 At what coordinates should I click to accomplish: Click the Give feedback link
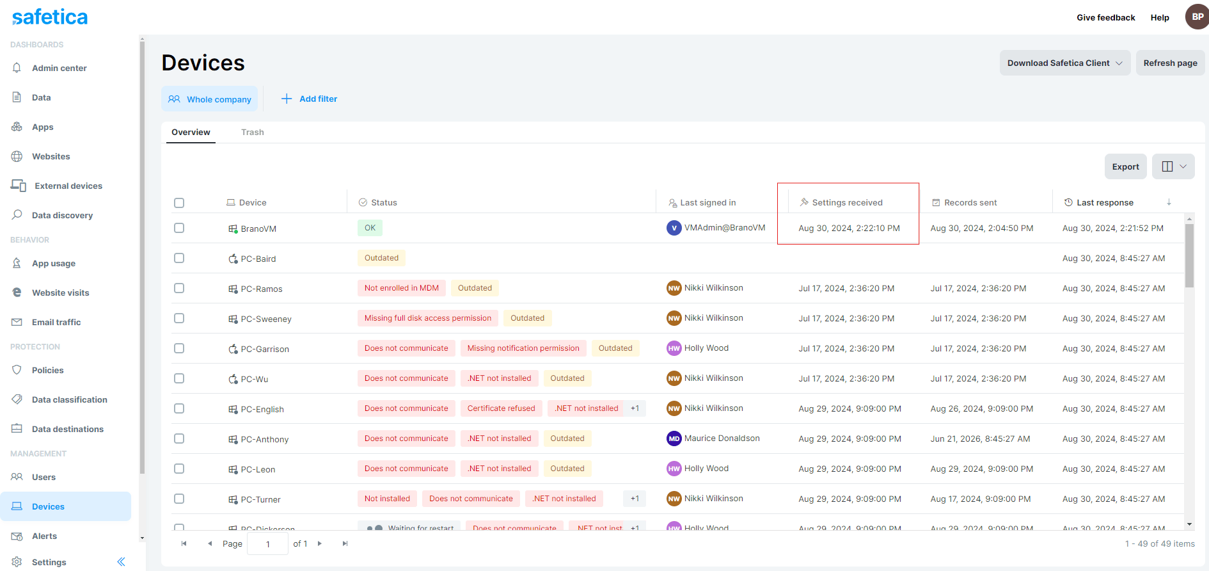(1105, 17)
